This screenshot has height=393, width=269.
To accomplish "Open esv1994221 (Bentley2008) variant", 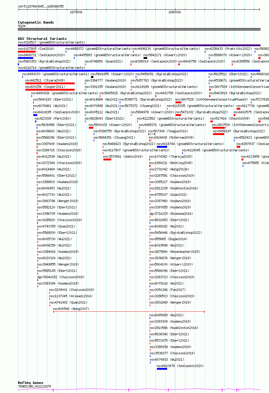I will coord(171,163).
